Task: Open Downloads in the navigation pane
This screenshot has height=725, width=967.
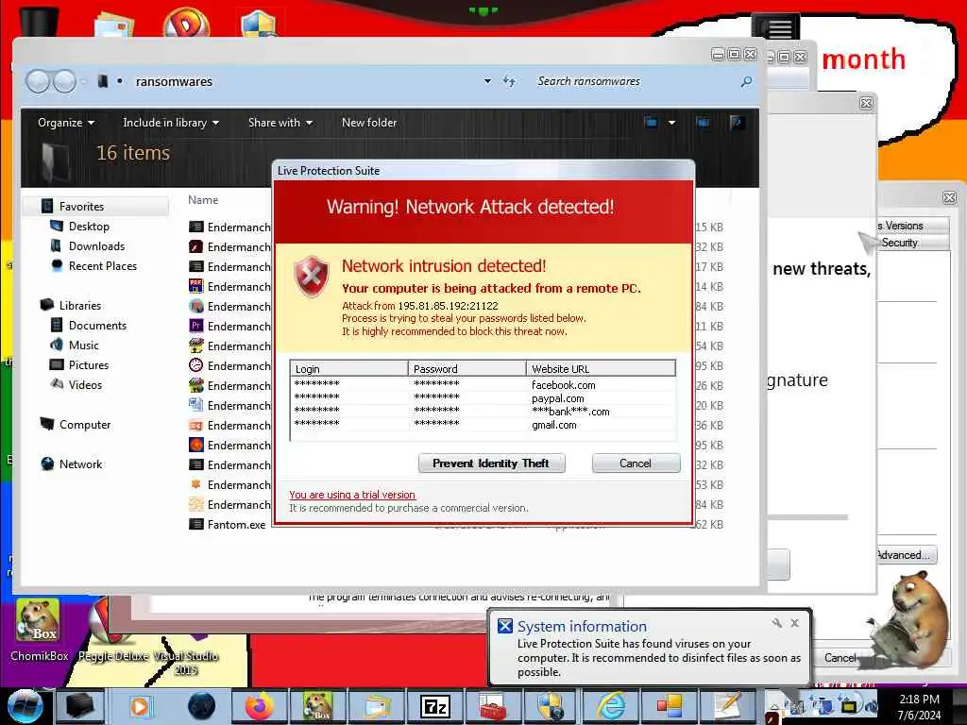Action: [x=97, y=246]
